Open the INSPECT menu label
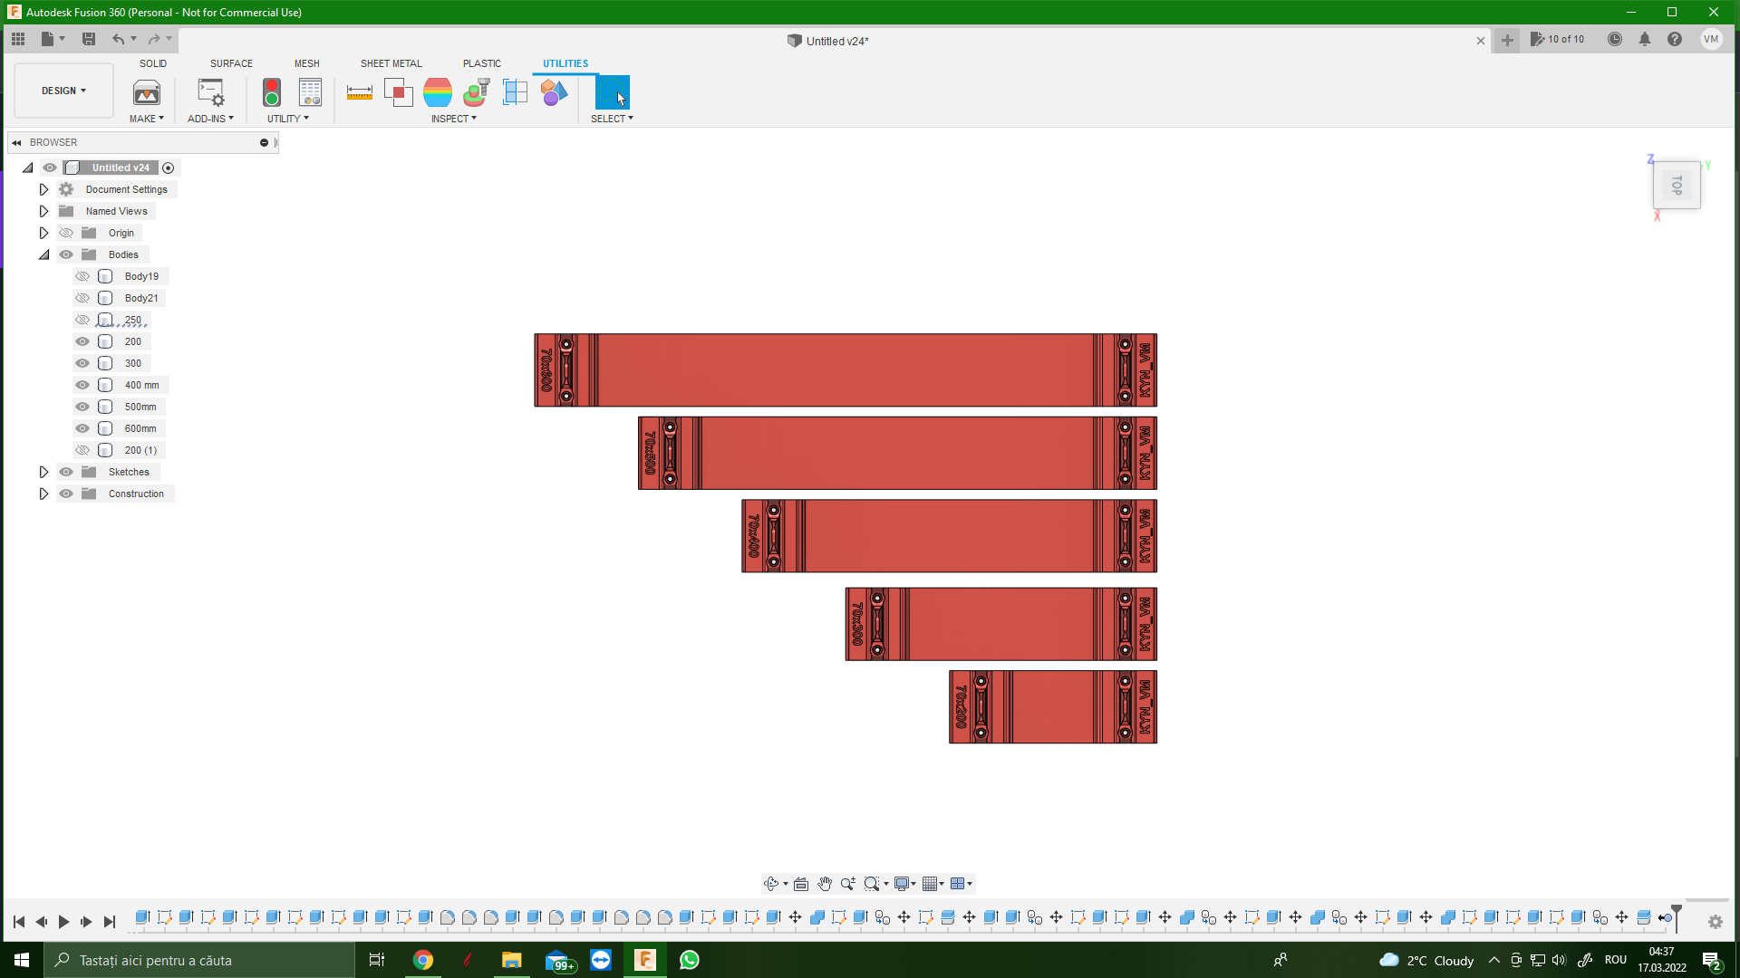 (453, 119)
